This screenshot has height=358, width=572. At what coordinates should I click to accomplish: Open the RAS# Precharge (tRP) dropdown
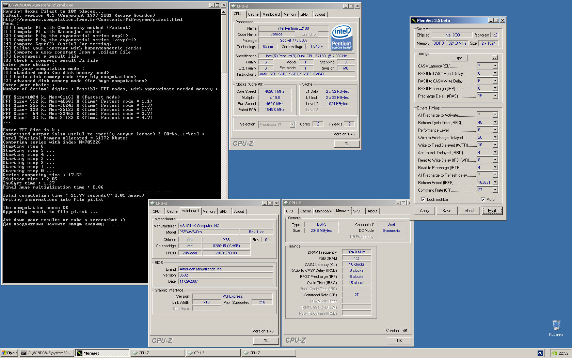(x=495, y=88)
